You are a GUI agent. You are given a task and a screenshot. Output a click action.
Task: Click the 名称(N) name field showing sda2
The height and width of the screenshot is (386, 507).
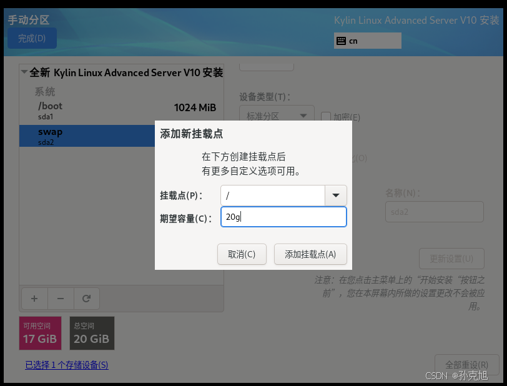[434, 212]
